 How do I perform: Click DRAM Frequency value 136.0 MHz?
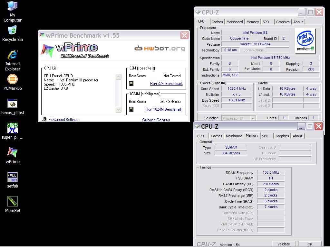click(271, 172)
